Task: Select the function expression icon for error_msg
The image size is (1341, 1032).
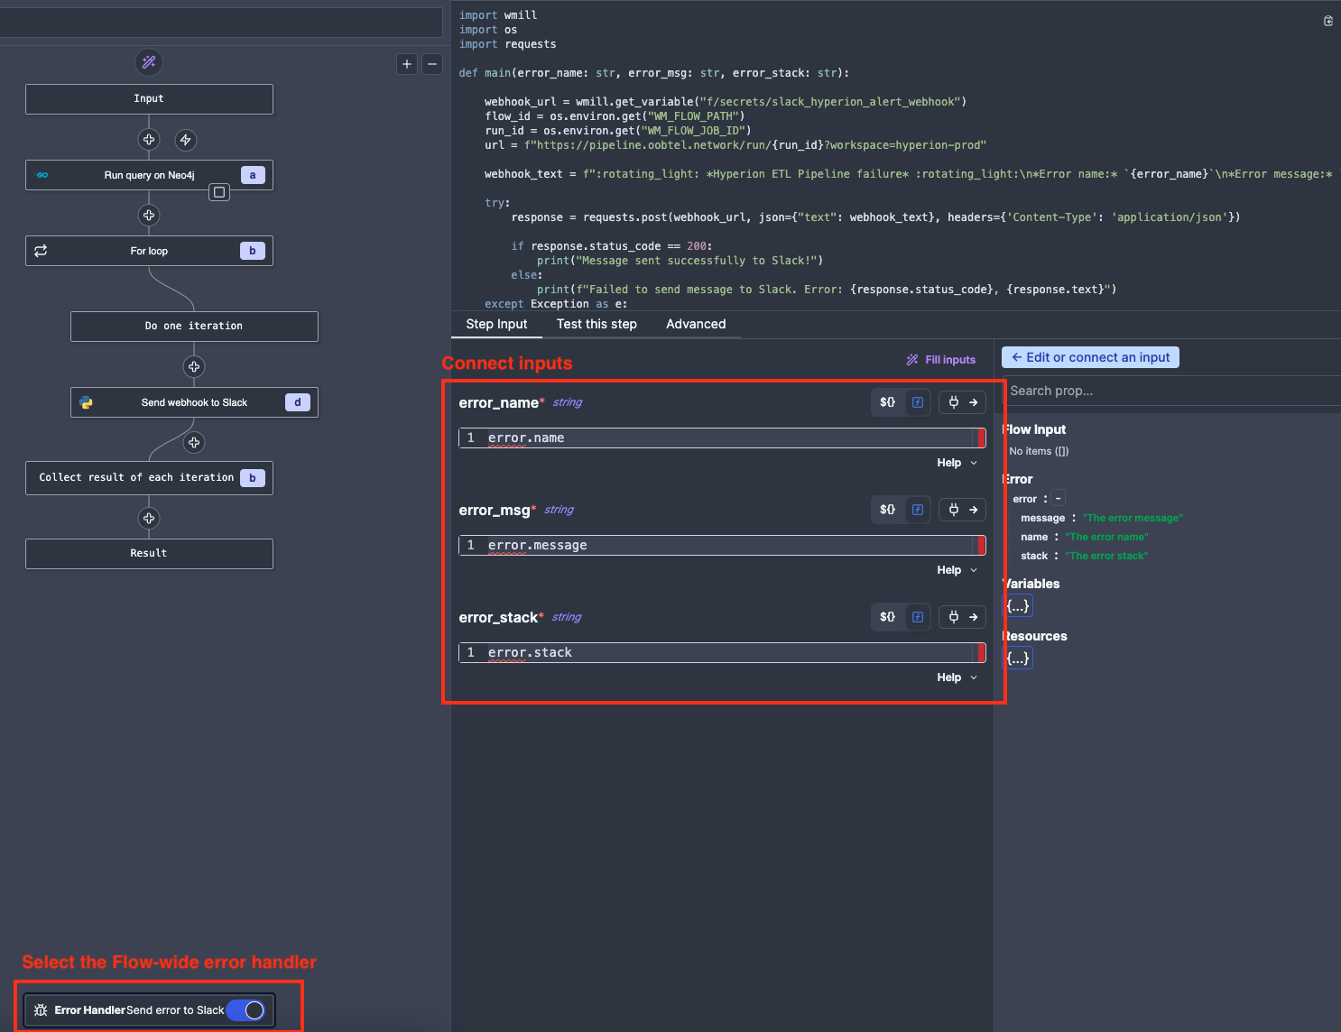Action: click(918, 509)
